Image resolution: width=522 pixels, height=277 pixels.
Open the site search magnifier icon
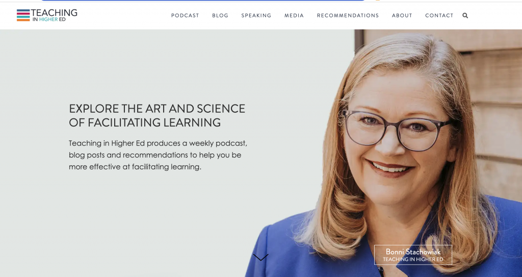tap(465, 15)
